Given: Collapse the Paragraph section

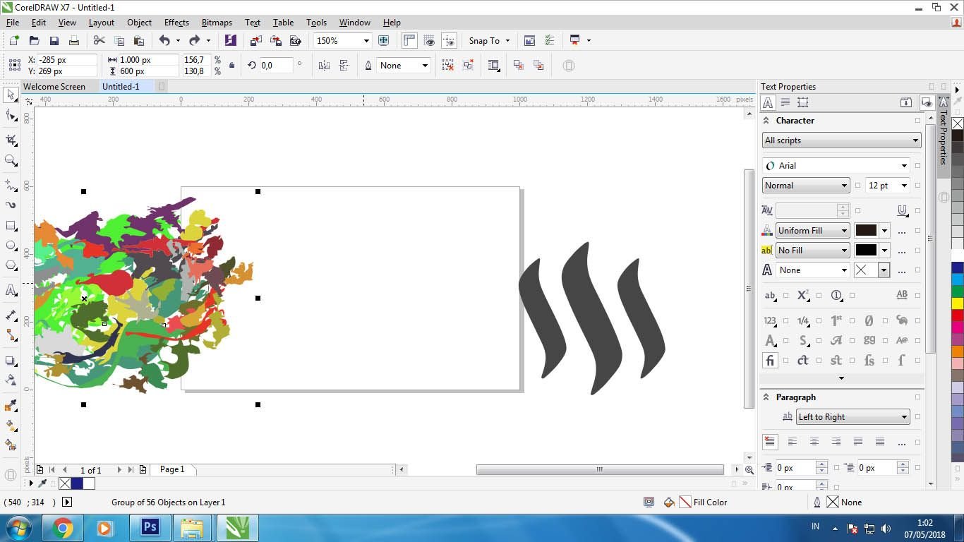Looking at the screenshot, I should pos(766,397).
